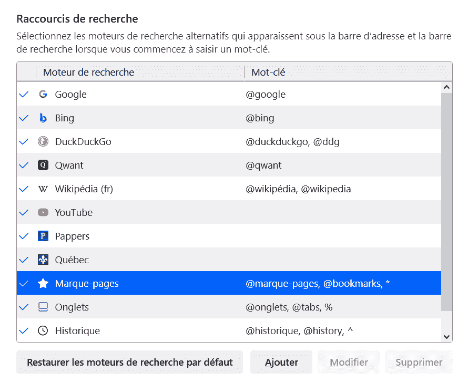
Task: Click the Pappers P icon
Action: point(43,236)
